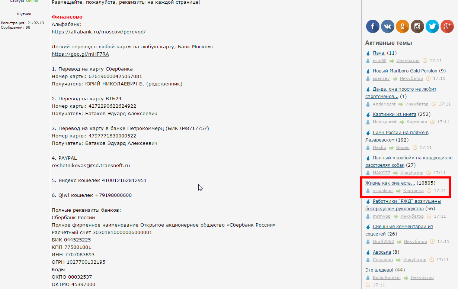The height and width of the screenshot is (289, 458).
Task: Open the Twitter social icon
Action: (432, 26)
